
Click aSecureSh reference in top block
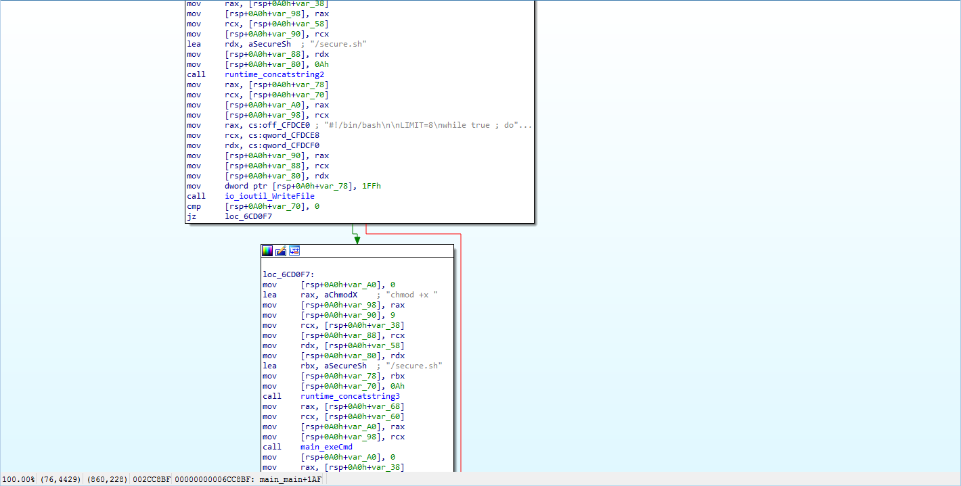[267, 44]
